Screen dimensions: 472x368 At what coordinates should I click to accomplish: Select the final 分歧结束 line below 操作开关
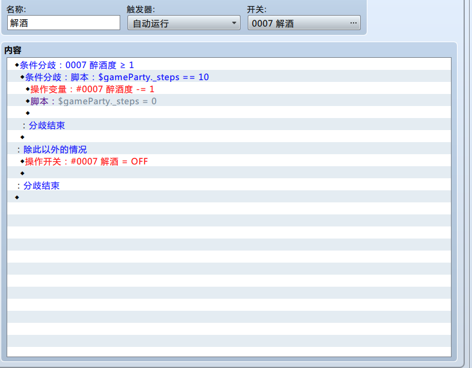tap(228, 186)
